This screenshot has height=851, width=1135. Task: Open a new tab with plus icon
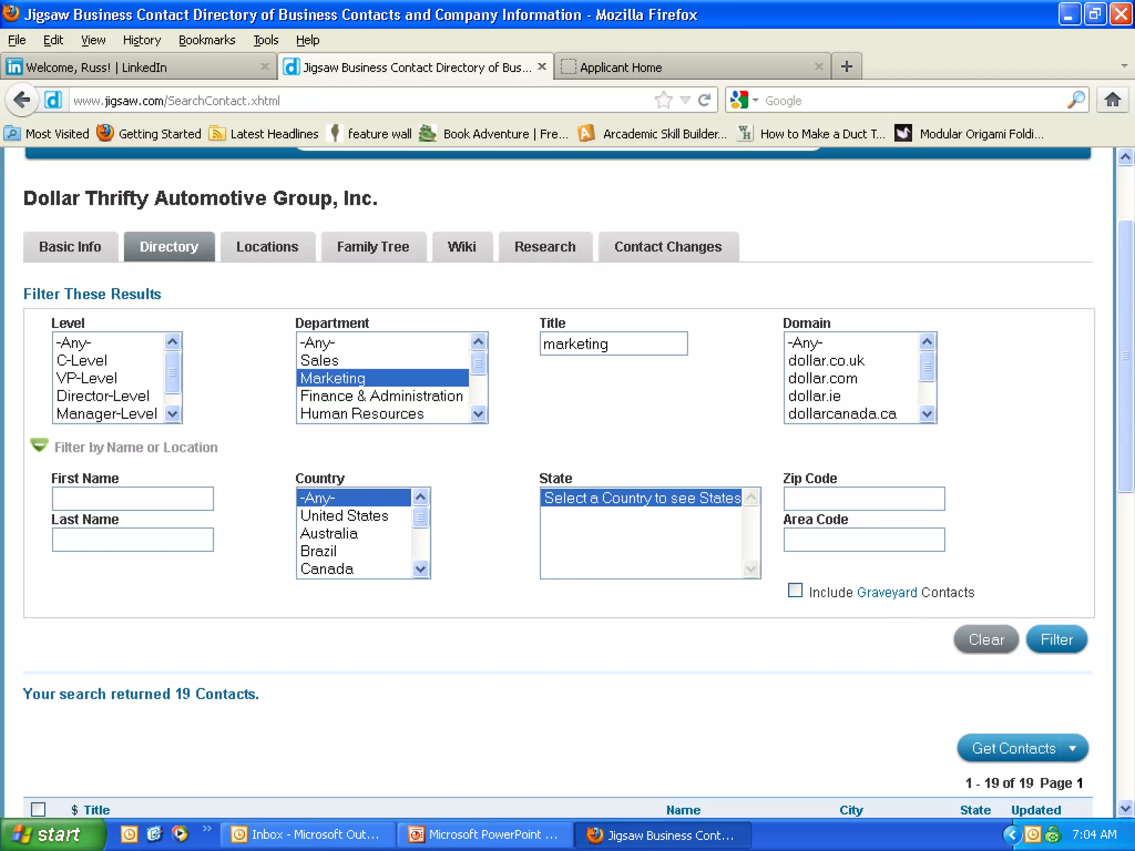pos(846,67)
